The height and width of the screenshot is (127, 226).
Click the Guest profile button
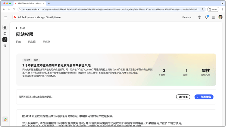[x=213, y=9]
